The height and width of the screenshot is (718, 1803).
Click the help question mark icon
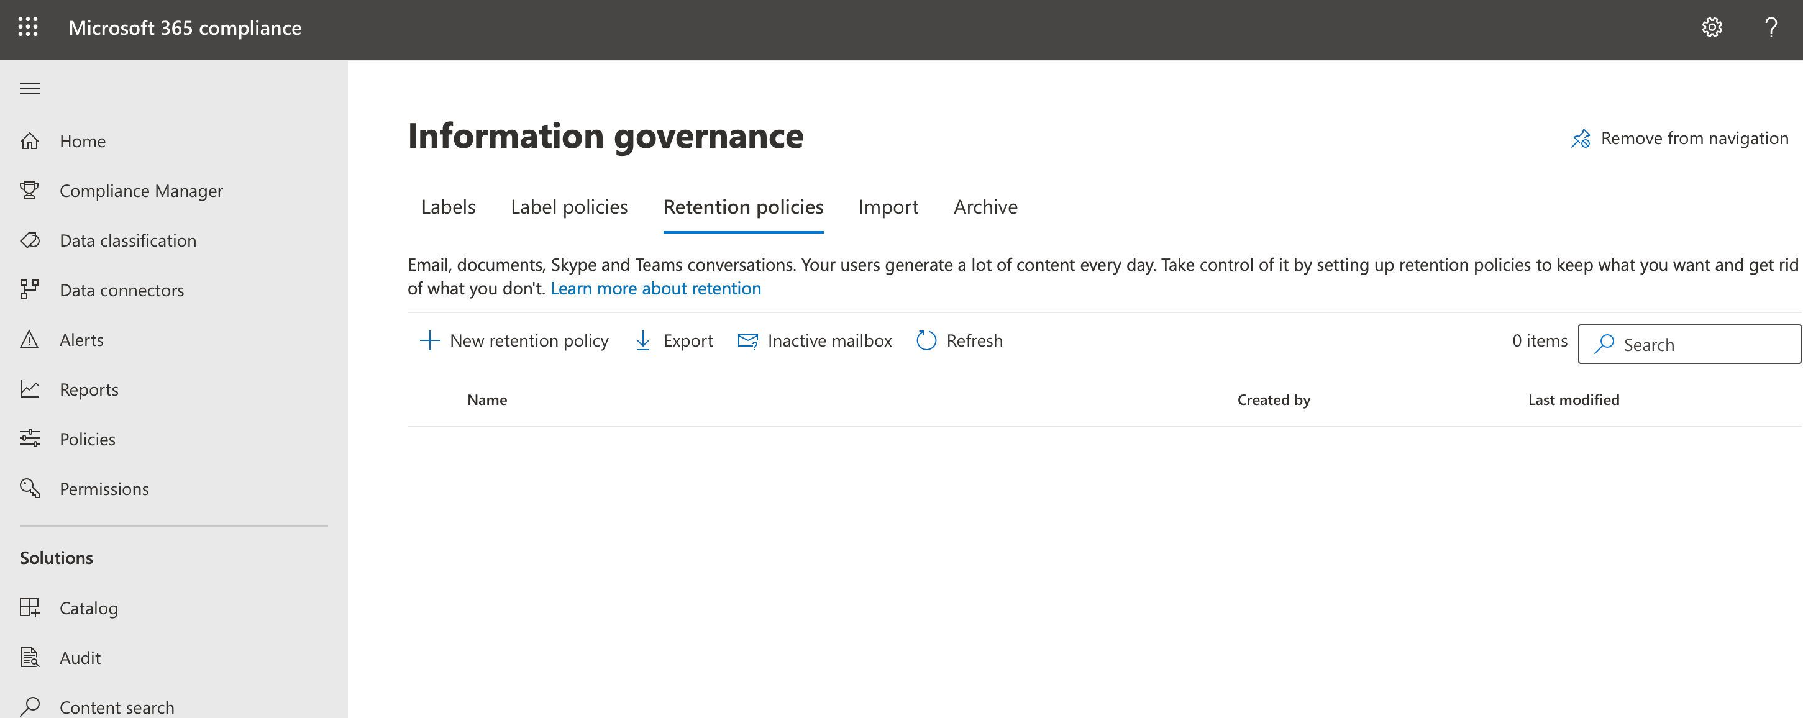click(x=1771, y=27)
